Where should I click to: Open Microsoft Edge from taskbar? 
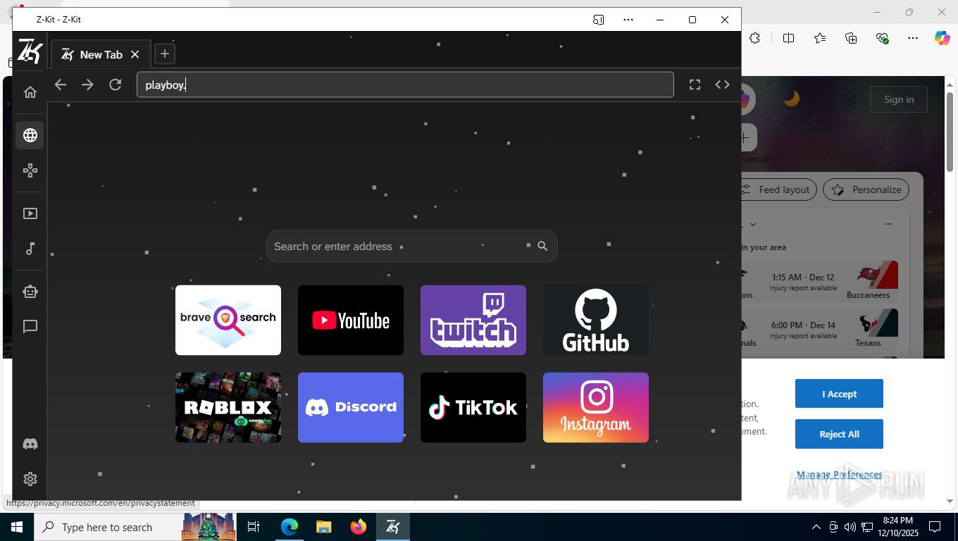(290, 527)
